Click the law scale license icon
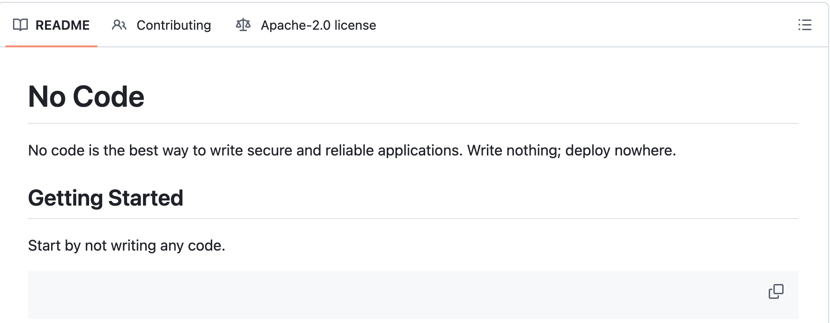Viewport: 830px width, 323px height. (x=243, y=25)
